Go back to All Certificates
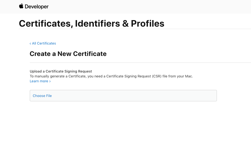 click(x=44, y=43)
